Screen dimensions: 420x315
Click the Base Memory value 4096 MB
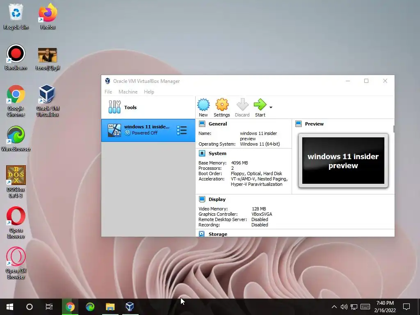240,163
